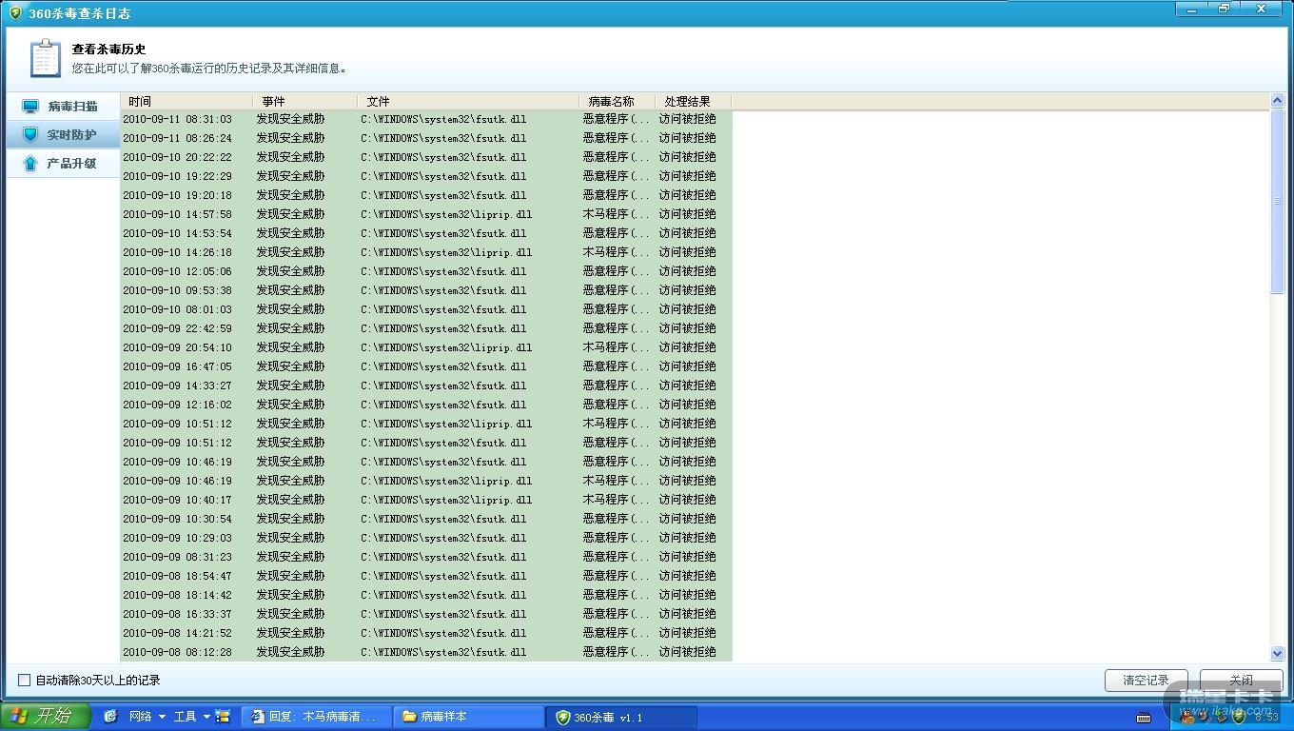Select the log row dated 2010-09-08 16:33:37
This screenshot has height=731, width=1294.
click(x=426, y=614)
